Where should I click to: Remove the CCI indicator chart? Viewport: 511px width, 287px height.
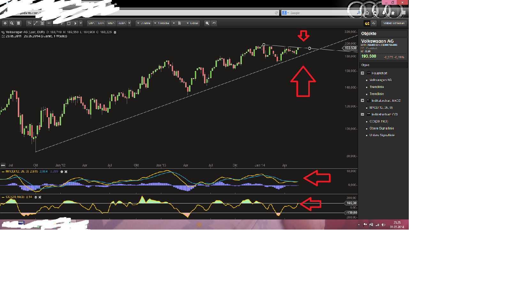pos(40,197)
